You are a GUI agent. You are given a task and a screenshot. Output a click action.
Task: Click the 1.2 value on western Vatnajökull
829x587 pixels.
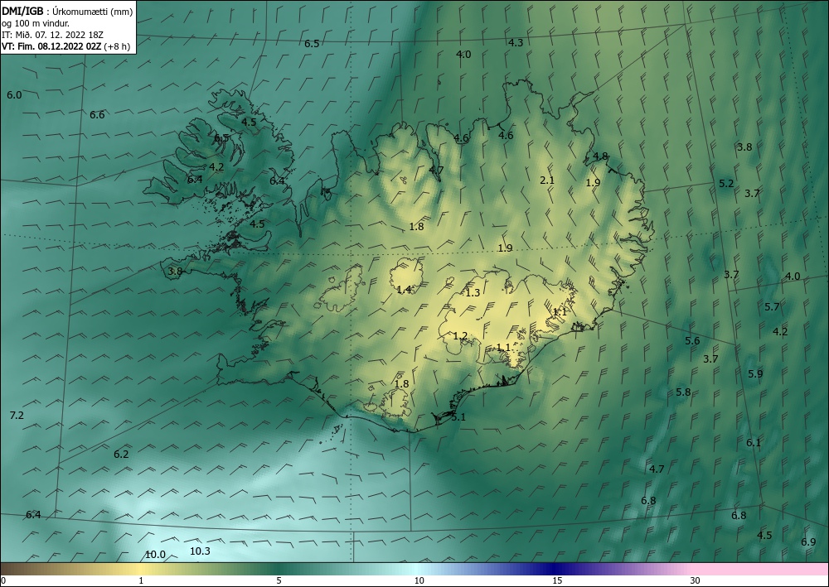460,336
